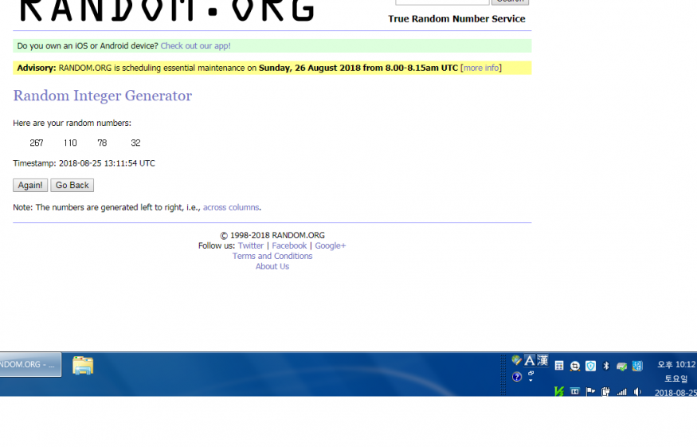Open Action Center flag icon

pos(590,391)
